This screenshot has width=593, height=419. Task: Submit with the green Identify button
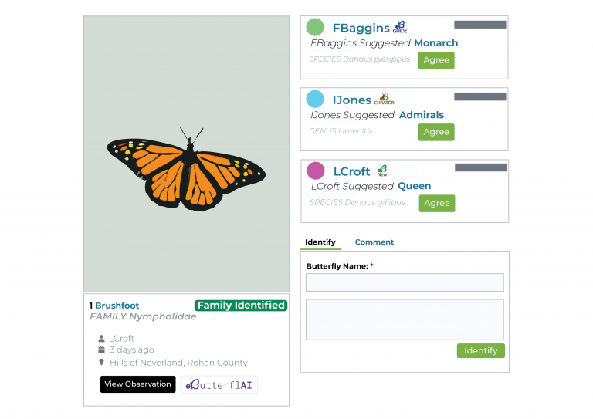point(481,350)
